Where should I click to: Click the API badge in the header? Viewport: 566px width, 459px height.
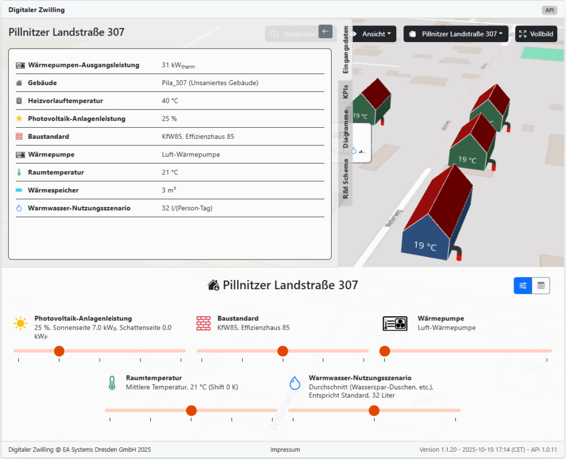(x=549, y=10)
